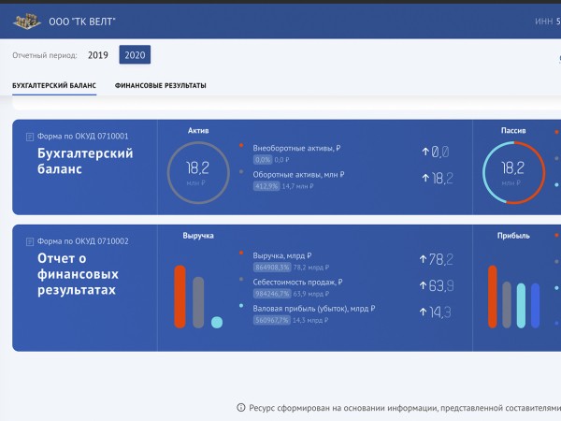Click the light blue legend dot beside Валовая прибыль
561x421 pixels.
[241, 306]
